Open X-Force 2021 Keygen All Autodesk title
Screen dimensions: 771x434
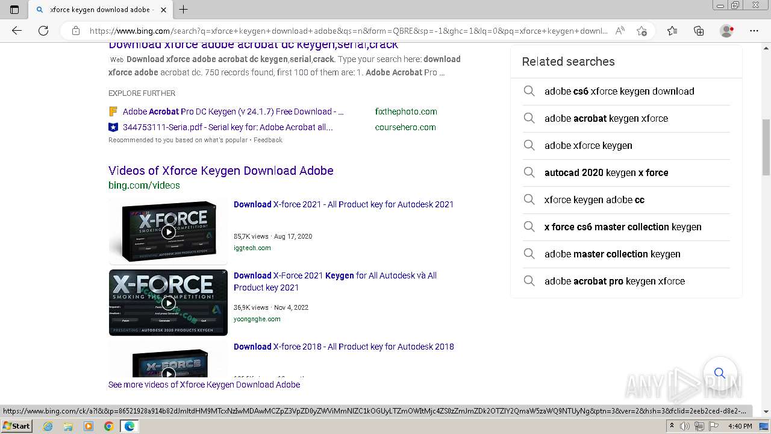[335, 281]
